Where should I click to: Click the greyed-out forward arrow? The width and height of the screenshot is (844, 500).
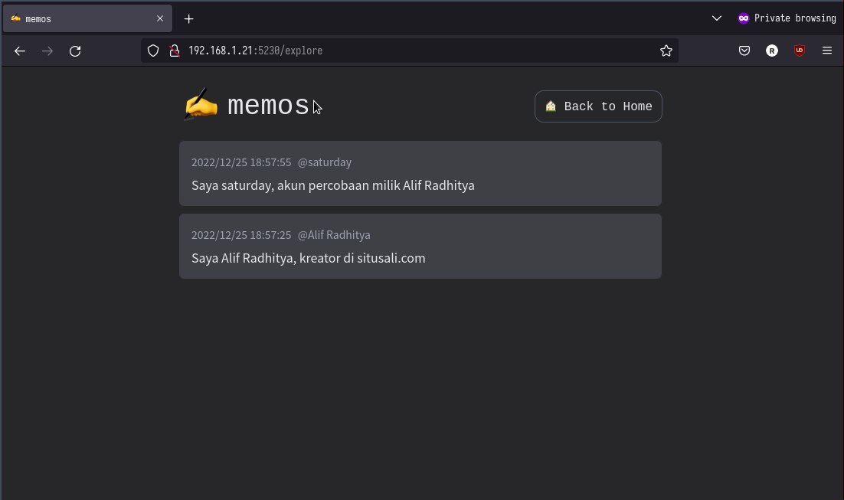pyautogui.click(x=47, y=51)
